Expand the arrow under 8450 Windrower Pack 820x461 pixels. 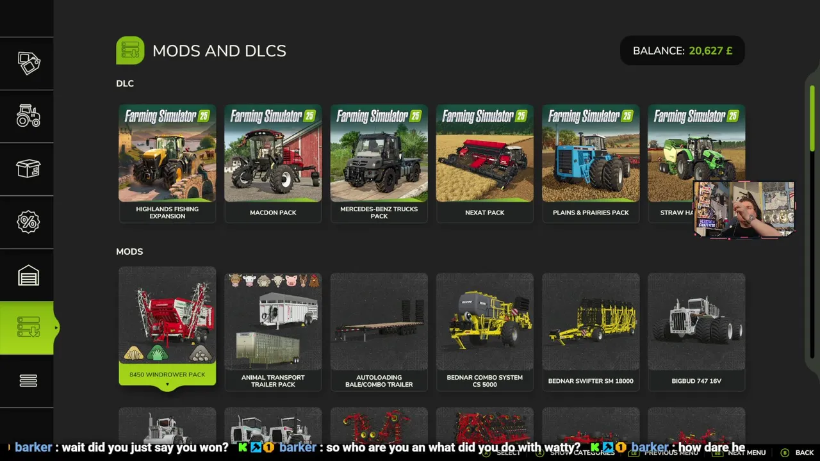pyautogui.click(x=167, y=385)
